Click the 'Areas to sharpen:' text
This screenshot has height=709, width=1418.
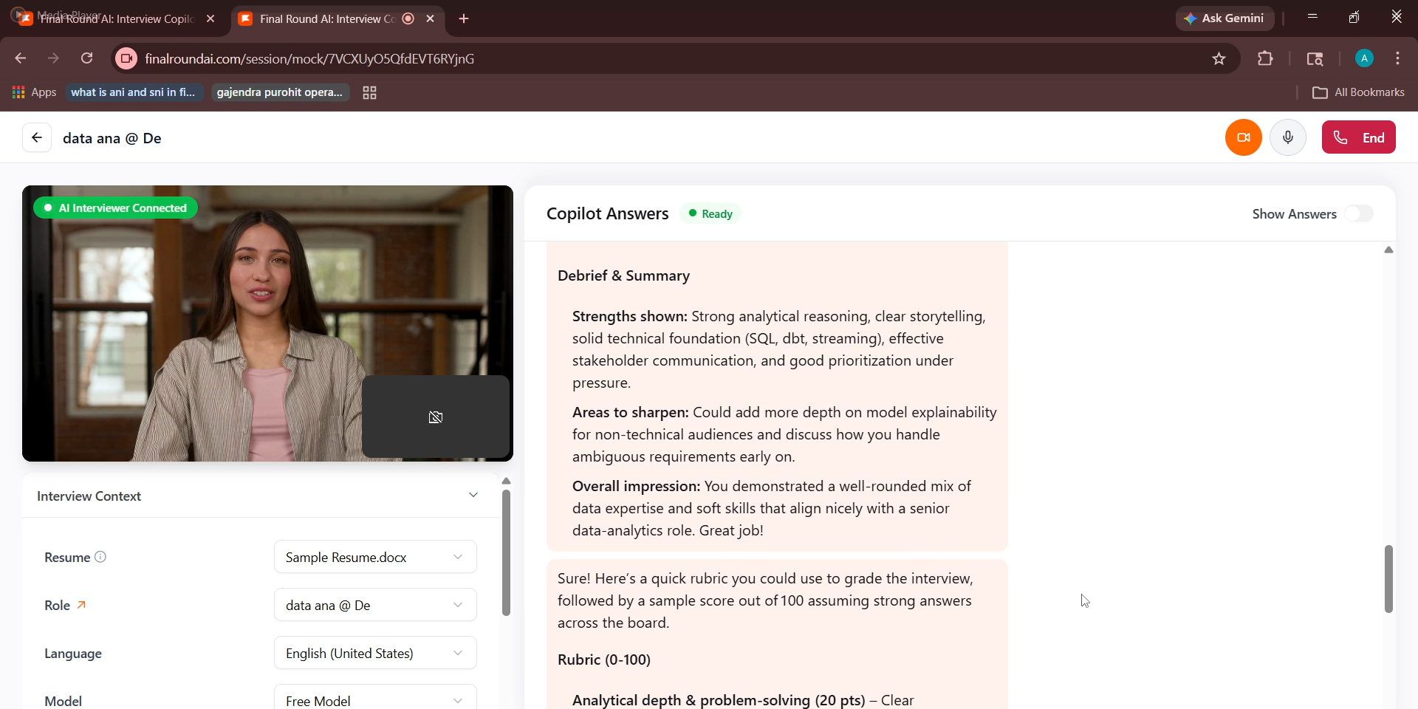(630, 412)
